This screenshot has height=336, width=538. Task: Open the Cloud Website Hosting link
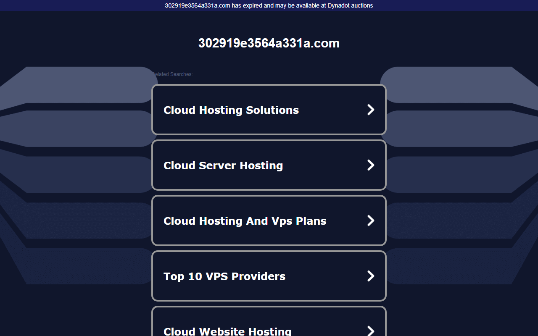(x=269, y=321)
